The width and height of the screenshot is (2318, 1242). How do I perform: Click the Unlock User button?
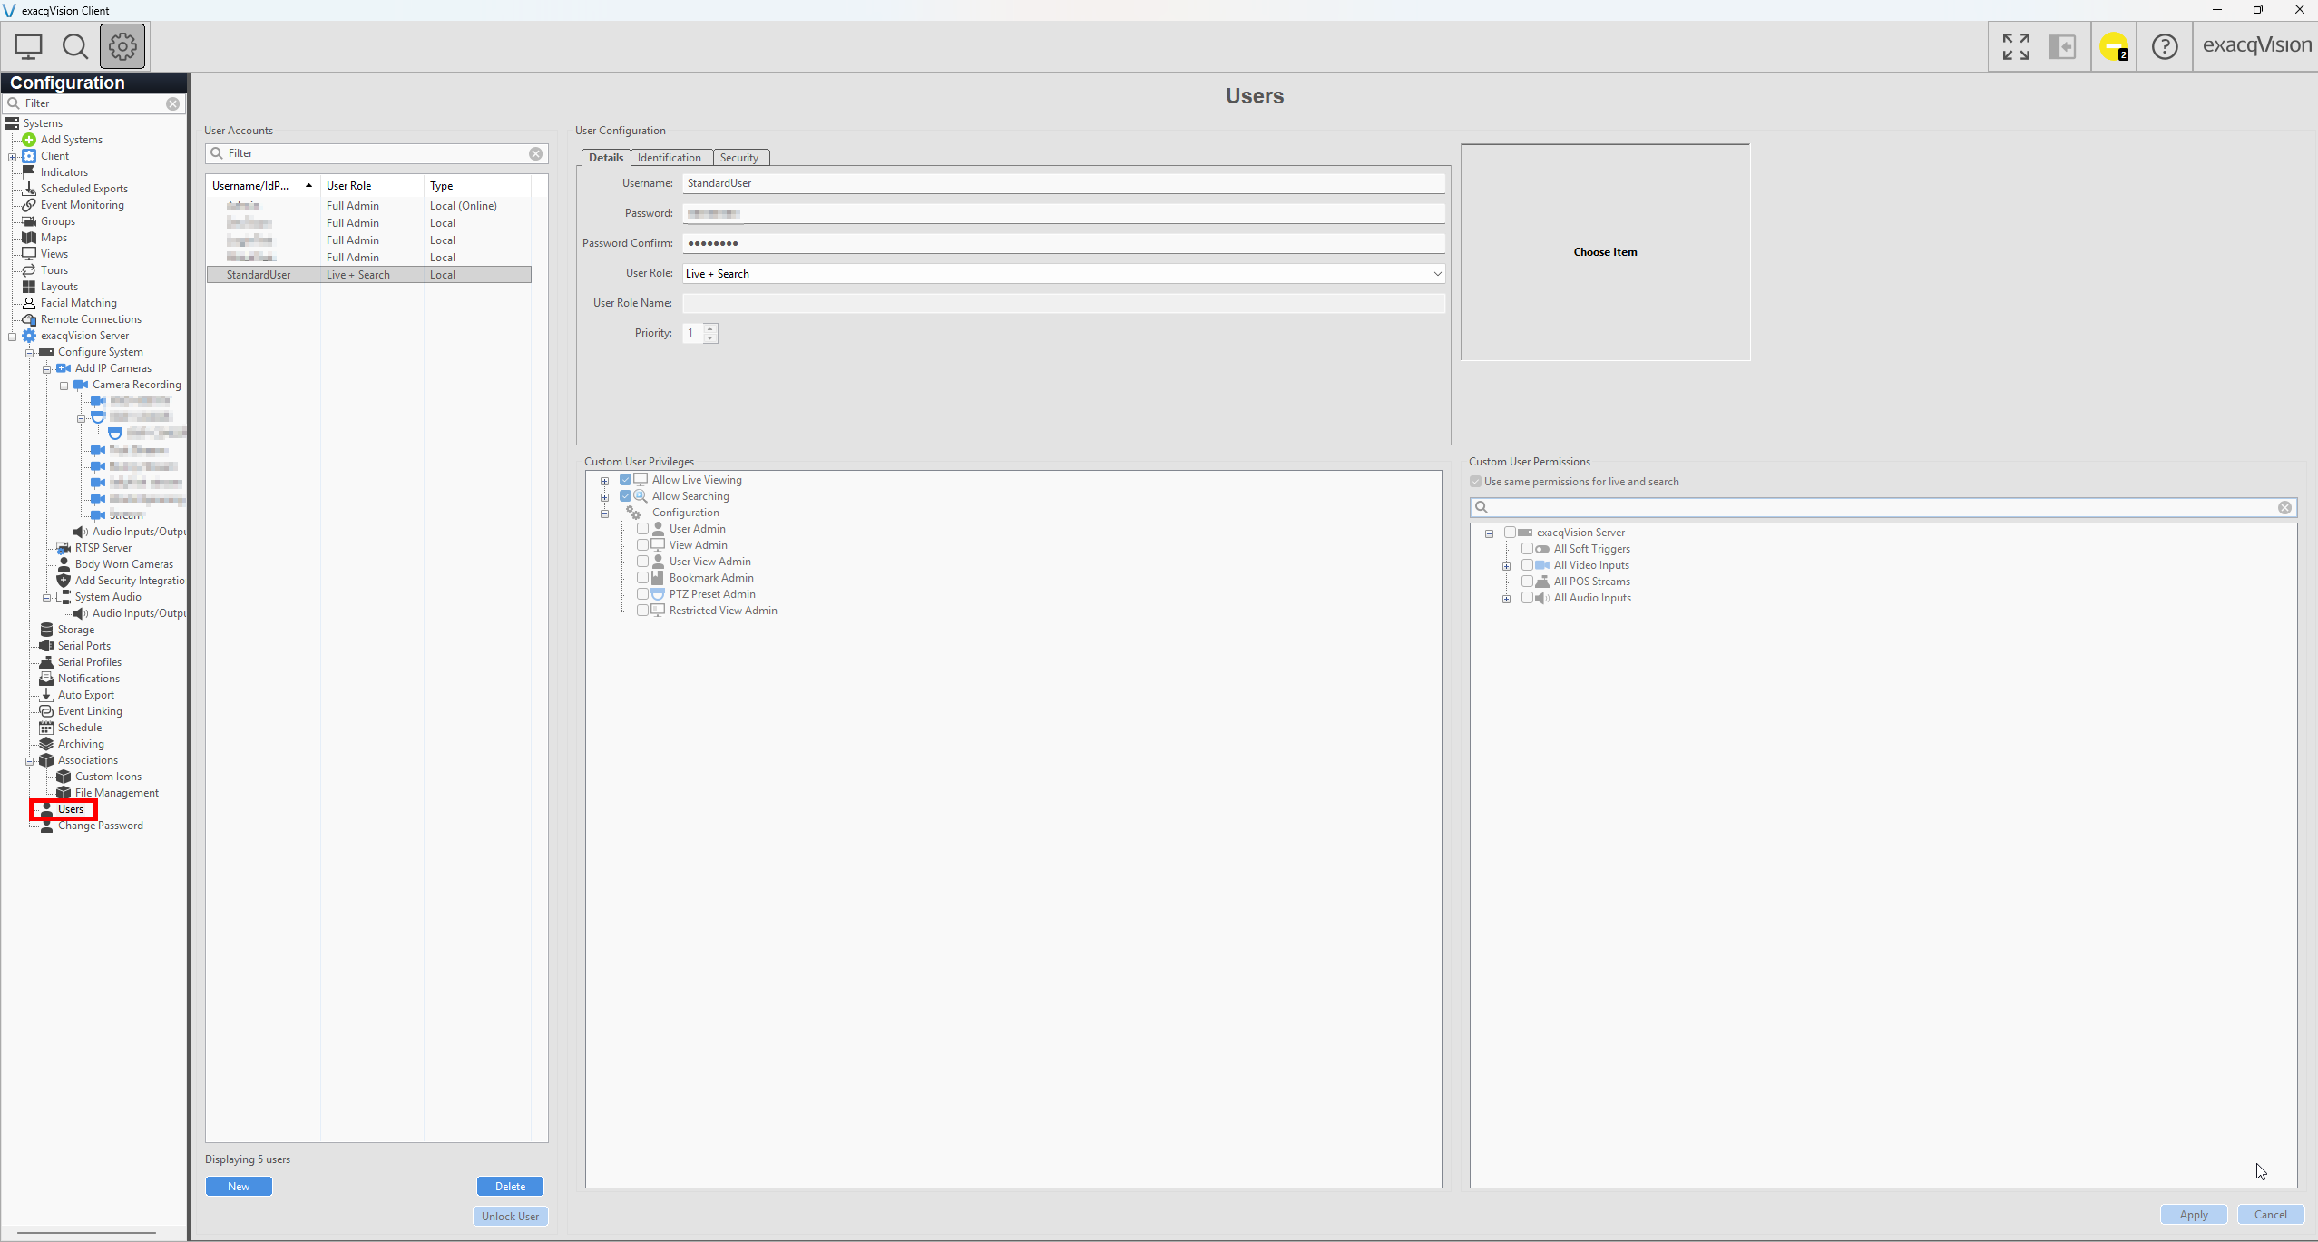510,1216
